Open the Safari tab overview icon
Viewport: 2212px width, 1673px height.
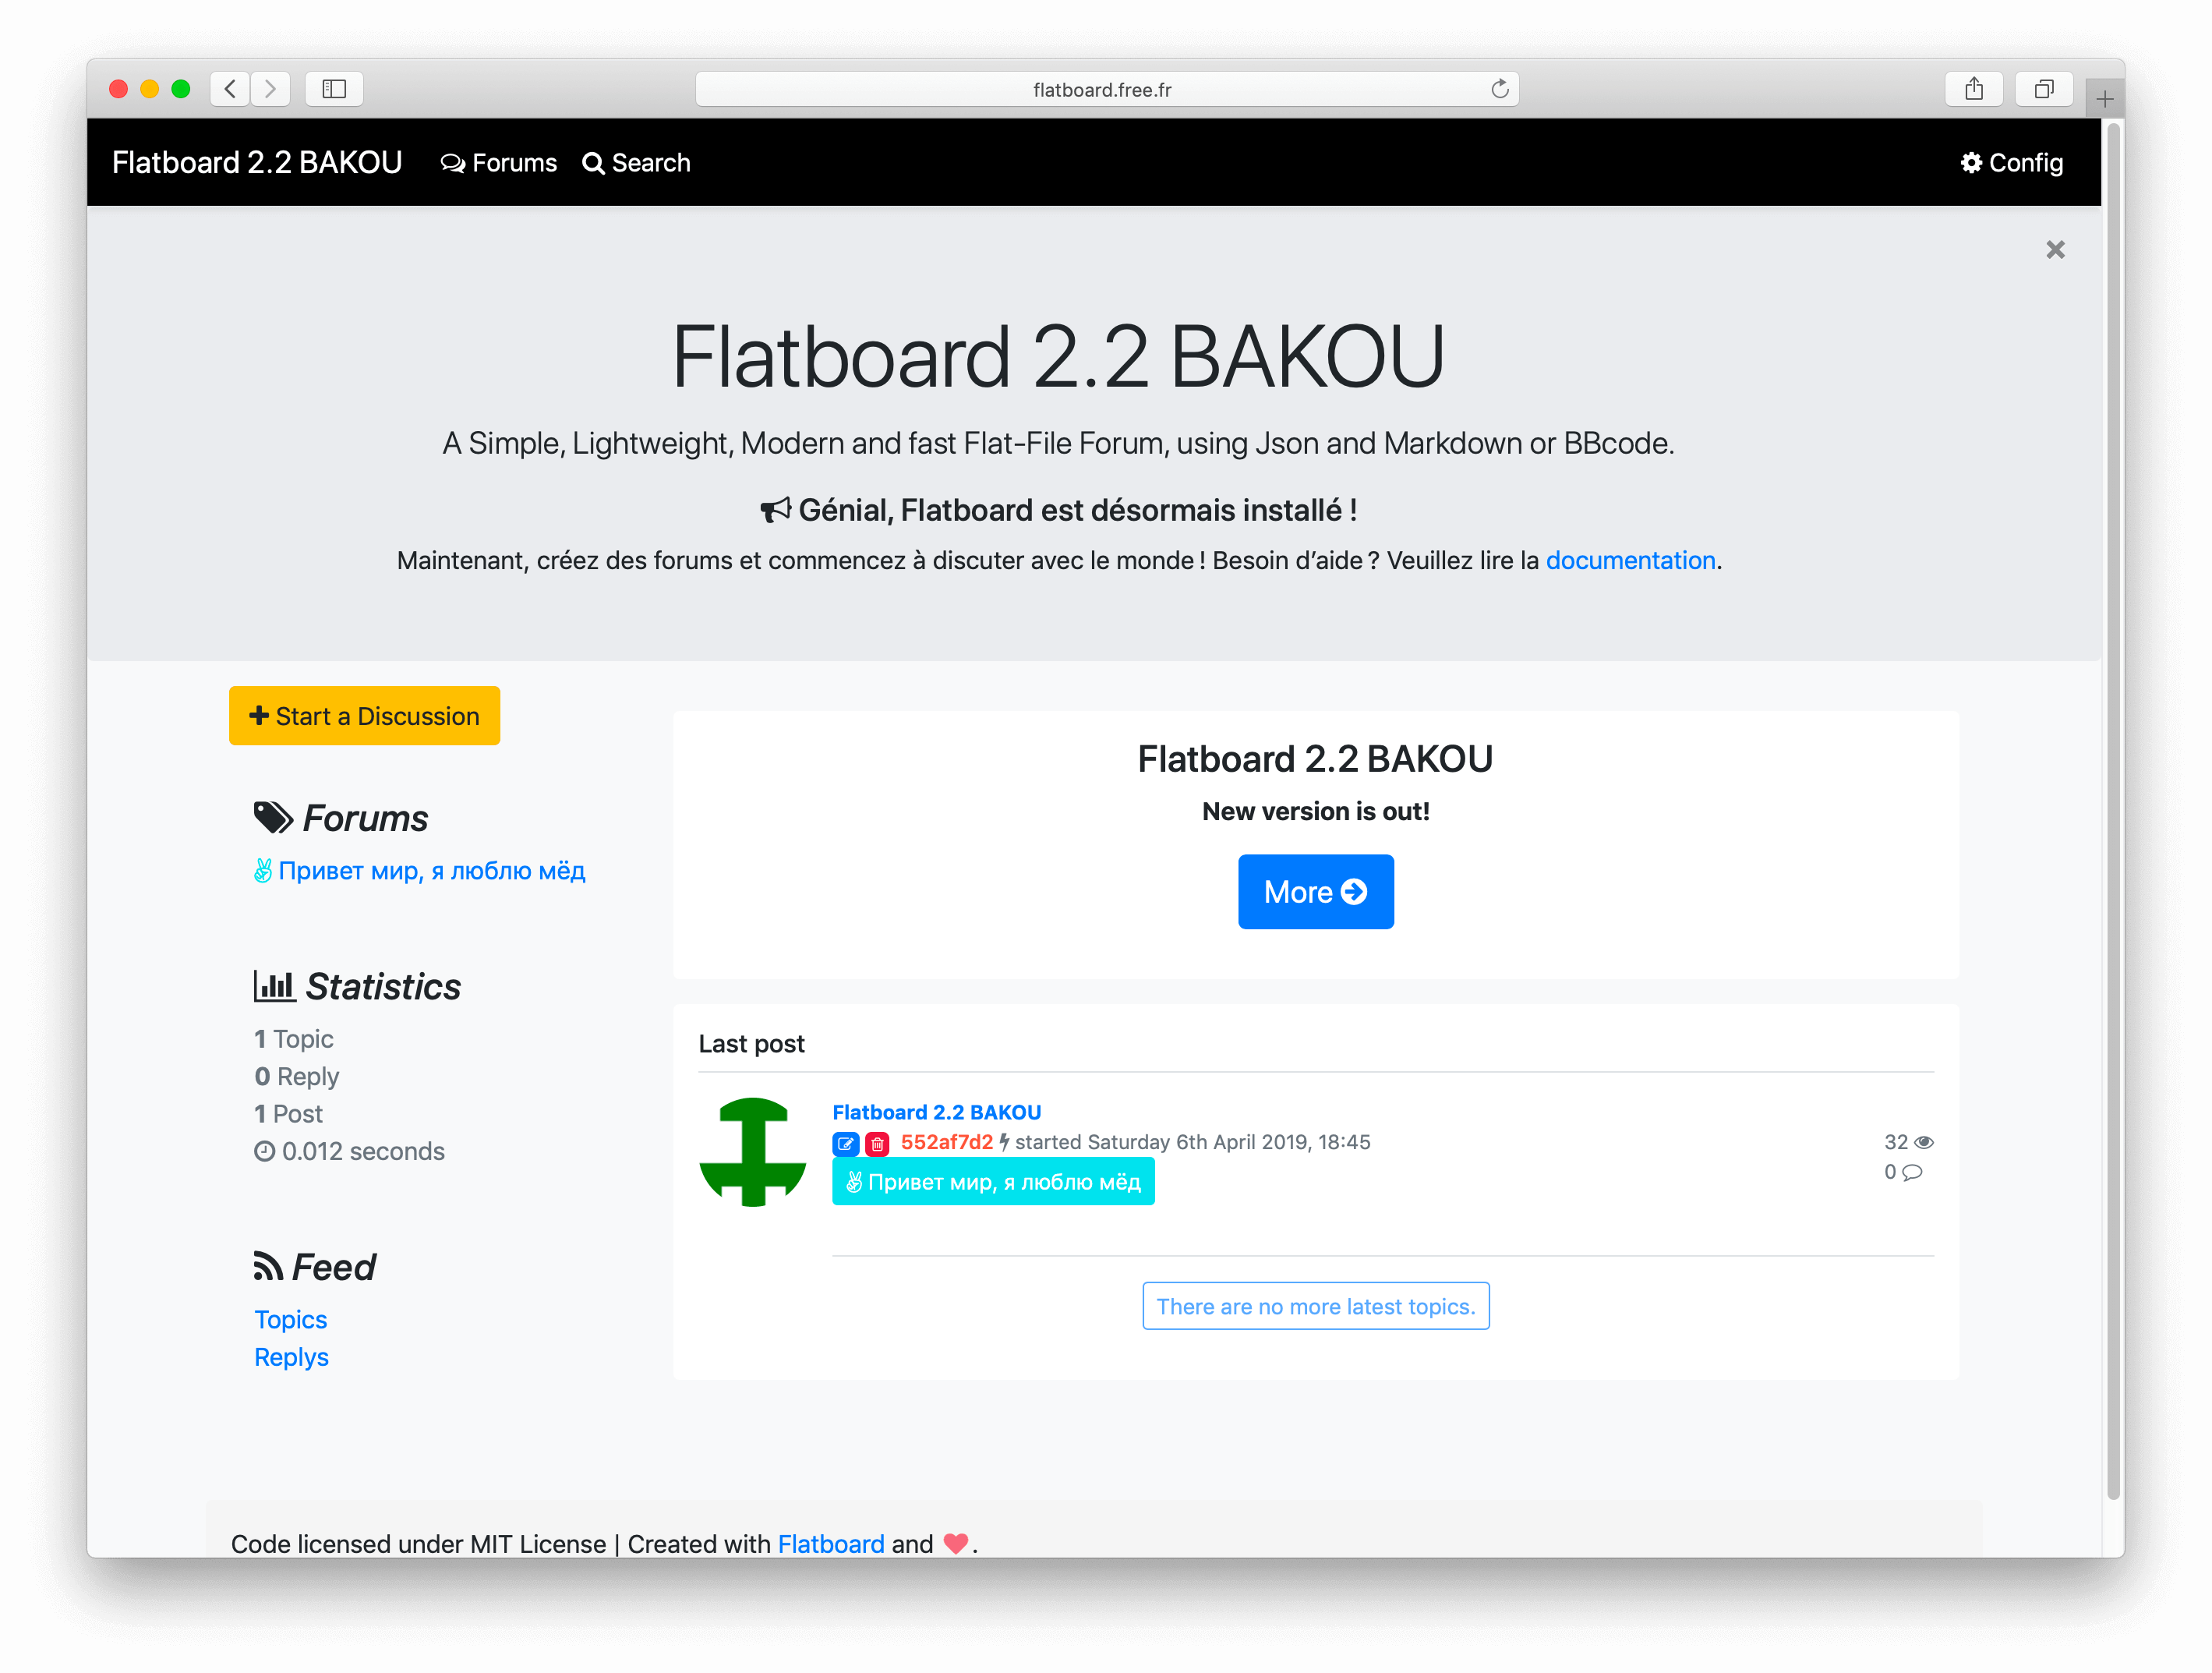tap(2043, 89)
